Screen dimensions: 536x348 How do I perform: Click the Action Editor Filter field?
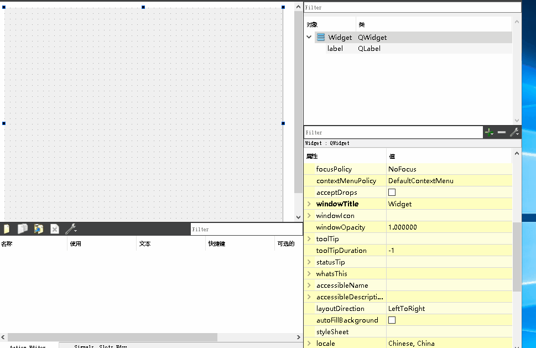[247, 230]
